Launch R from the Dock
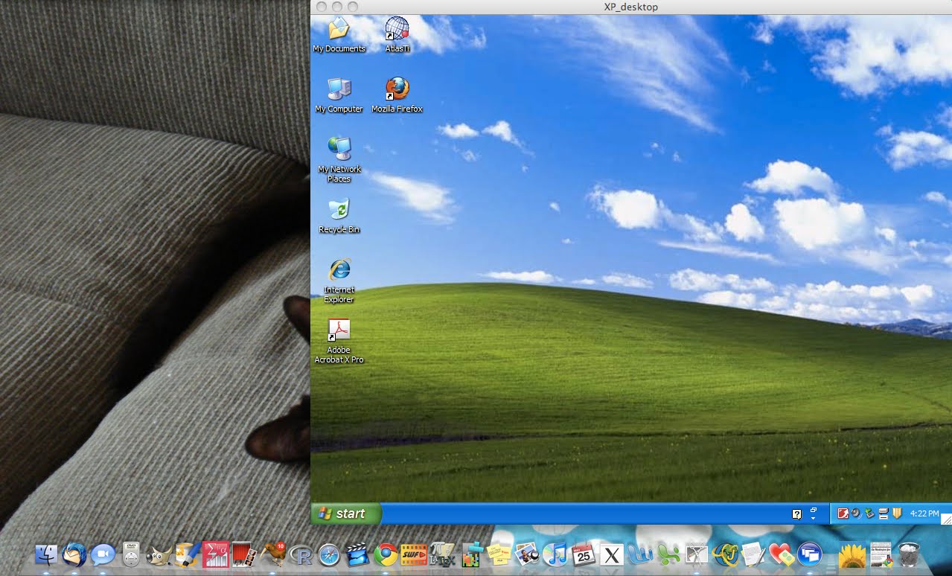The height and width of the screenshot is (576, 952). coord(301,554)
